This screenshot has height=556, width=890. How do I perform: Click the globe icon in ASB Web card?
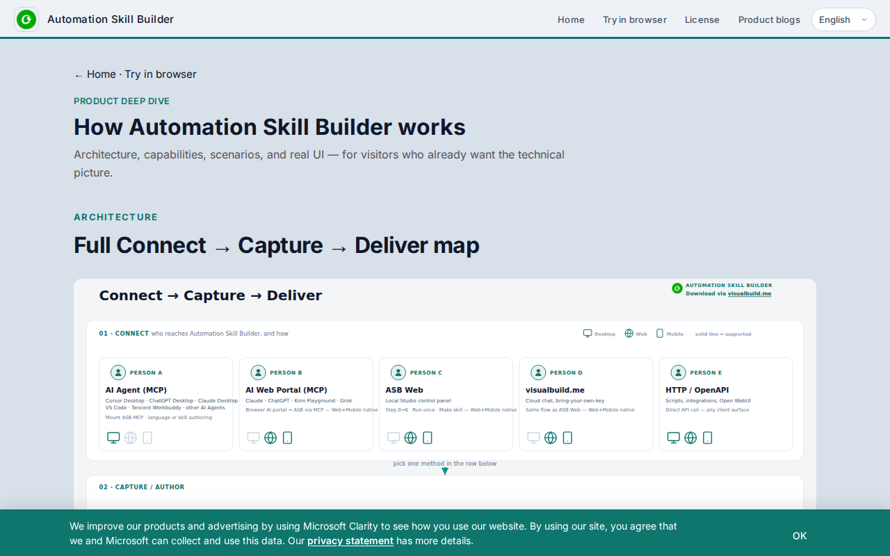[x=411, y=438]
